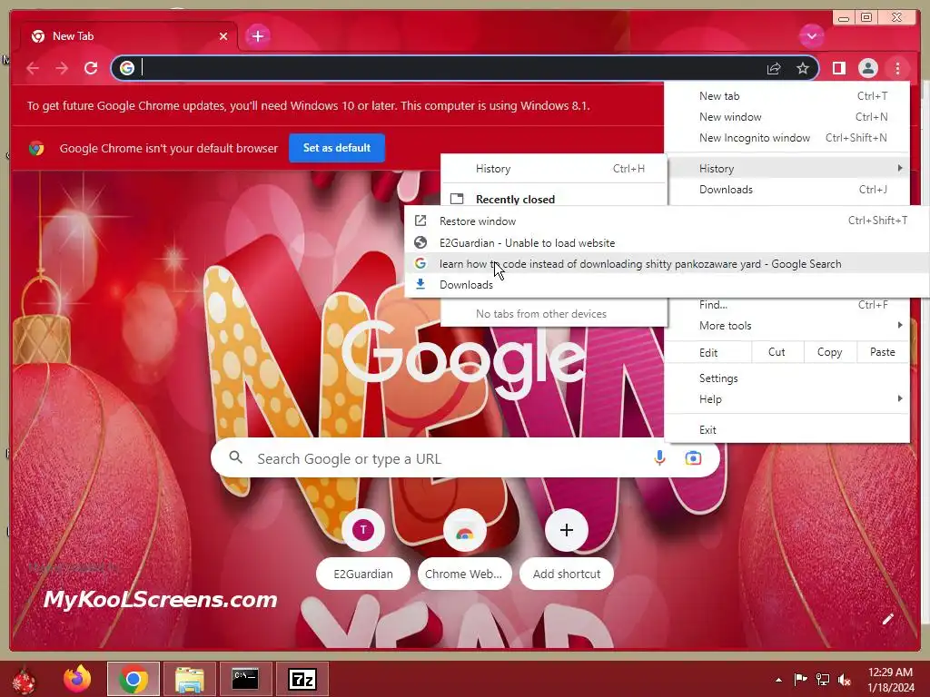Click globe icon beside E2Guardian entry
The width and height of the screenshot is (930, 697).
(420, 242)
